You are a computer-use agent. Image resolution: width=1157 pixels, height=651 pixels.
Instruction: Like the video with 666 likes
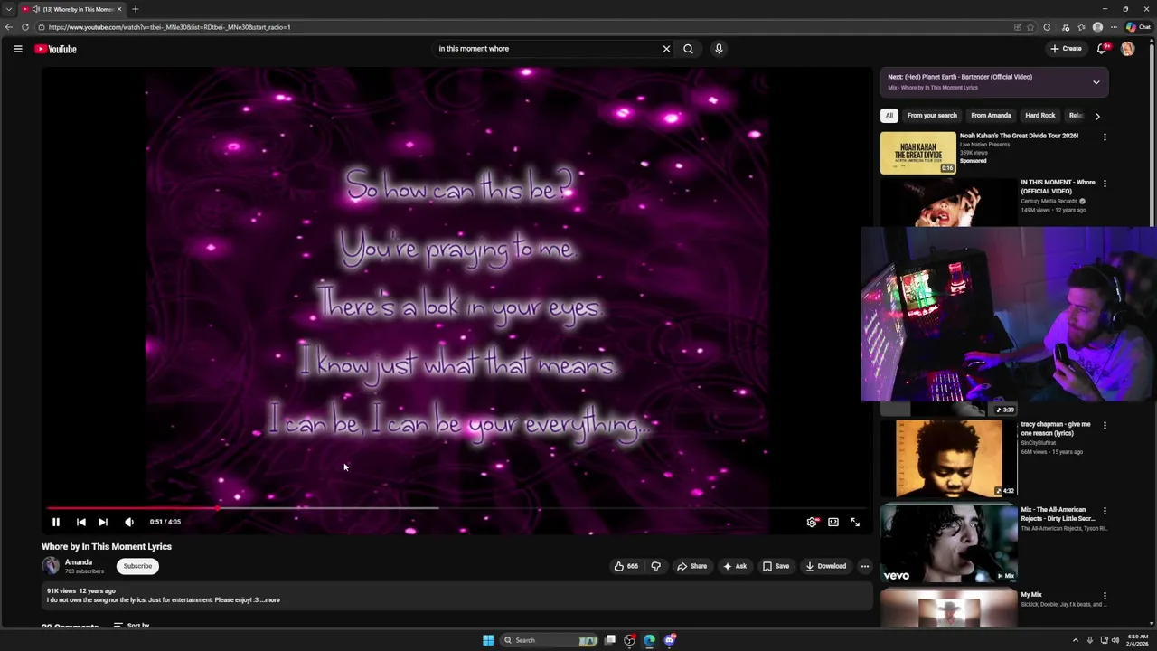pos(626,566)
